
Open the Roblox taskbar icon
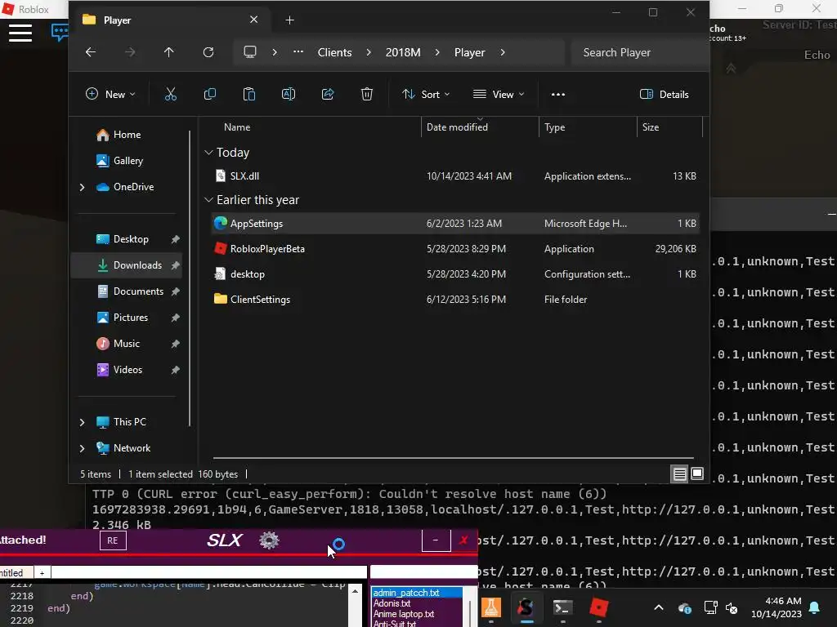coord(599,607)
